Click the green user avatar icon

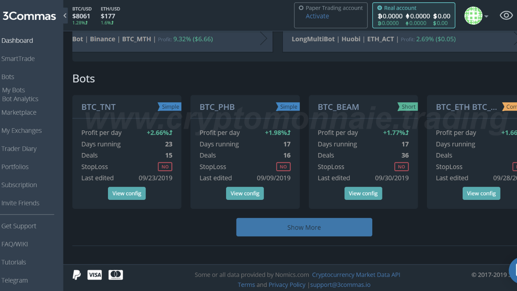point(473,16)
